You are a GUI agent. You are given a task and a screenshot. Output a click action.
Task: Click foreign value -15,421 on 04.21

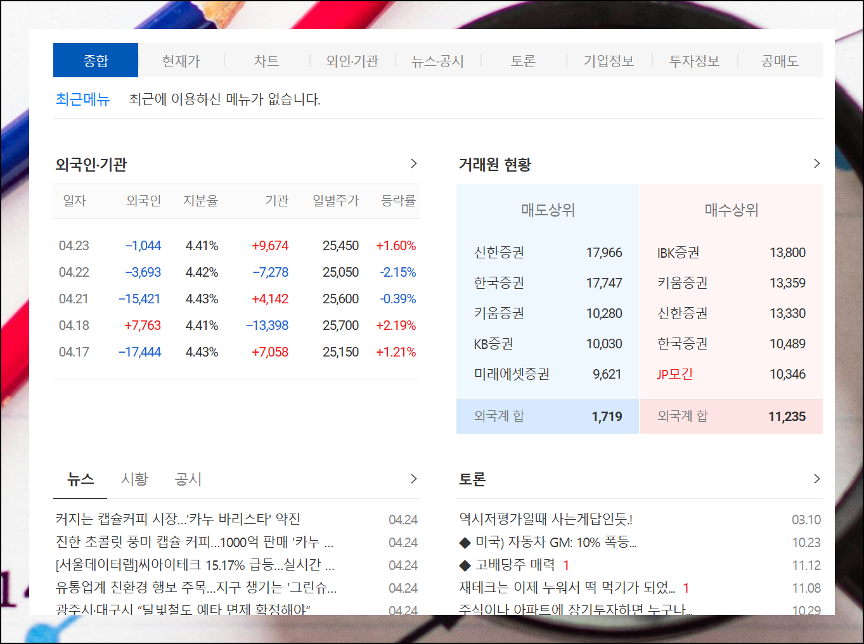(140, 299)
